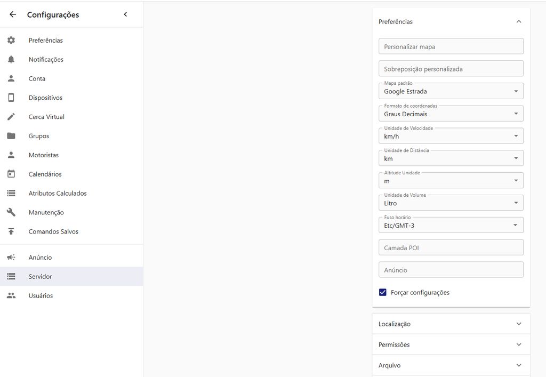The height and width of the screenshot is (377, 546).
Task: Open the Unidade de Velocidade dropdown
Action: (451, 136)
